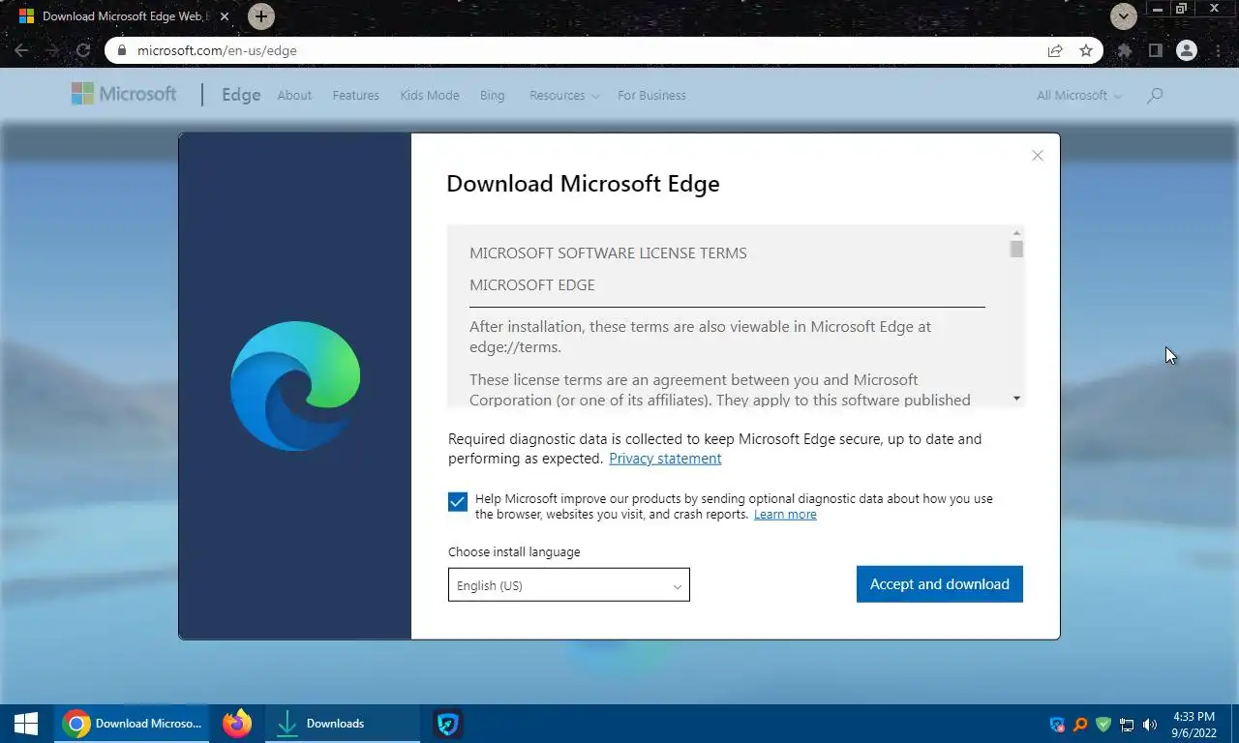Expand the Resources menu

tap(564, 95)
